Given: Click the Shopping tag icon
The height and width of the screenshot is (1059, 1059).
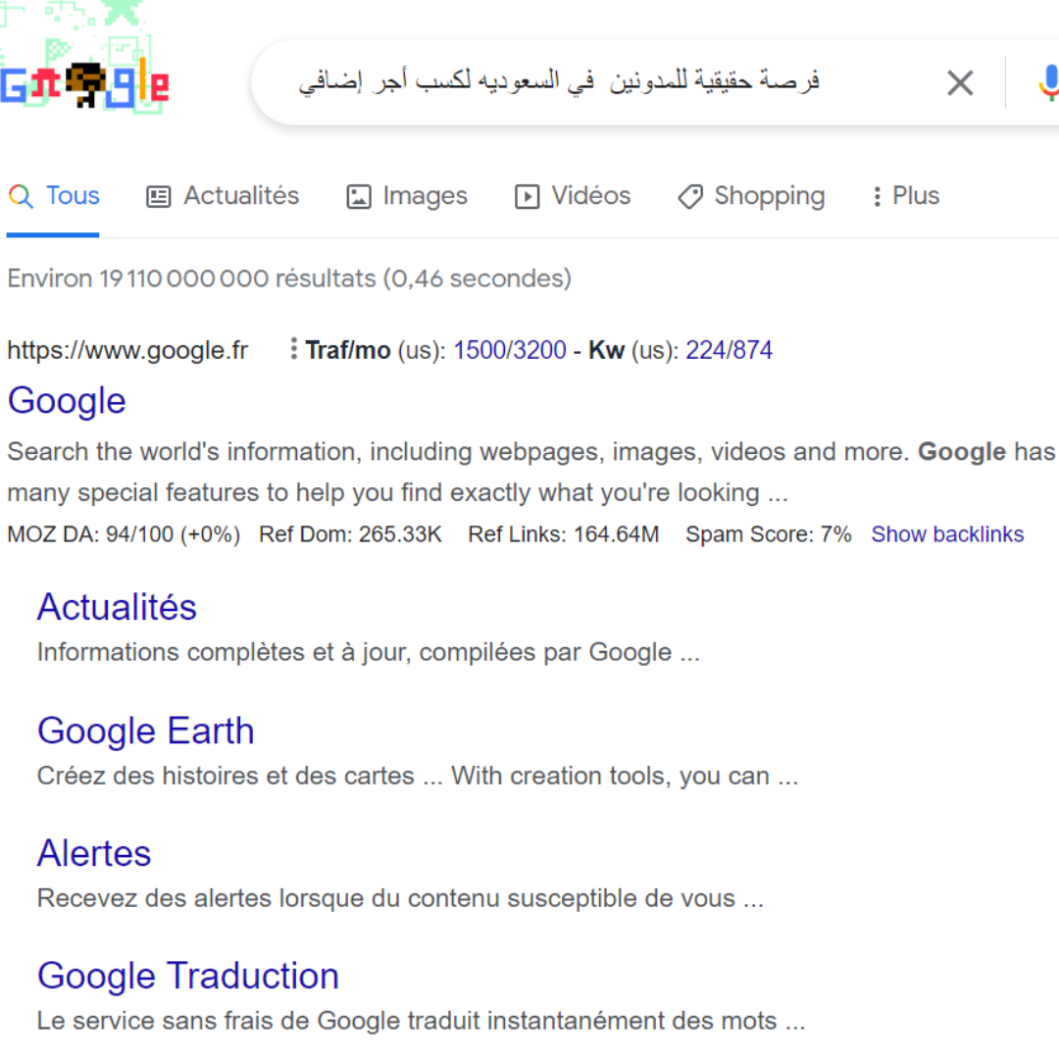Looking at the screenshot, I should pos(690,196).
